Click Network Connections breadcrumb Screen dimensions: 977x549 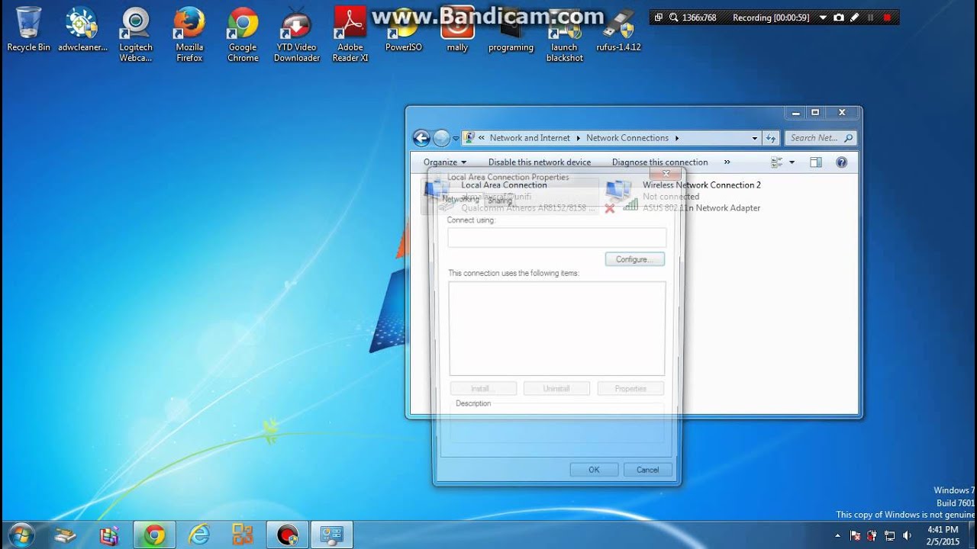tap(627, 138)
